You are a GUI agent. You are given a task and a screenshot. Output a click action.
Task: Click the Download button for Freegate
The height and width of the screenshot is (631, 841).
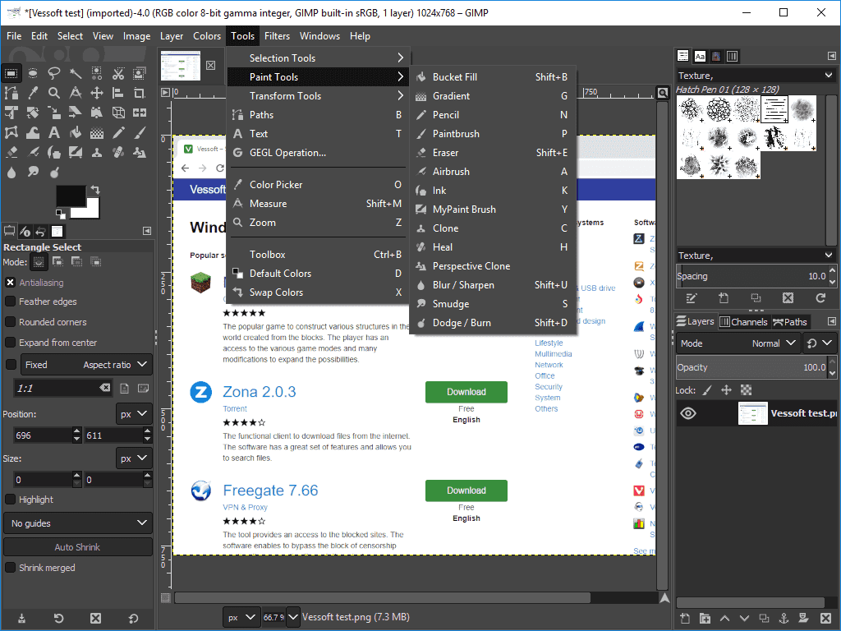point(466,491)
